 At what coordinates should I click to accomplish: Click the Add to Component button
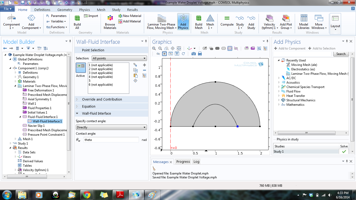pos(290,48)
